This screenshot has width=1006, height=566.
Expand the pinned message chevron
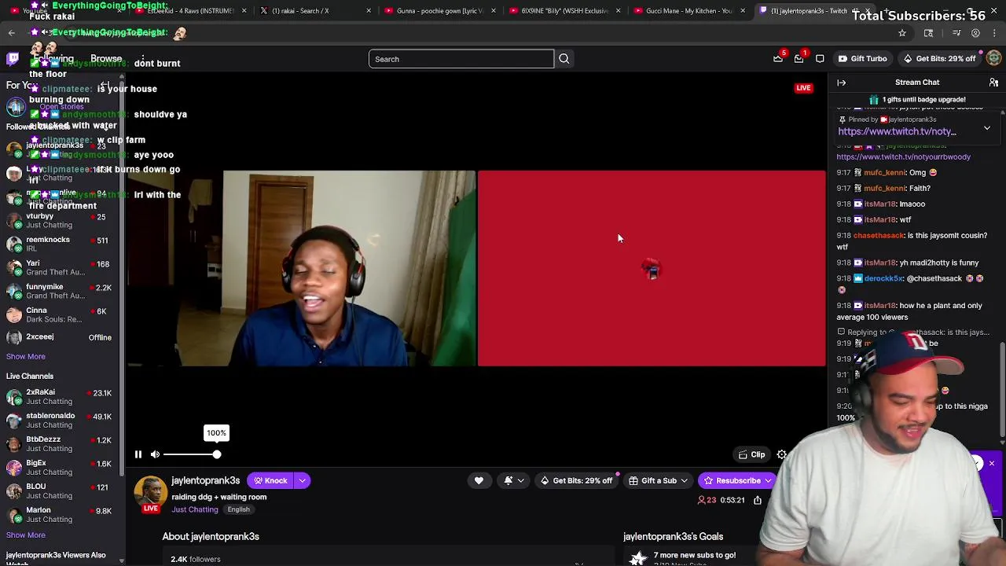pyautogui.click(x=987, y=127)
